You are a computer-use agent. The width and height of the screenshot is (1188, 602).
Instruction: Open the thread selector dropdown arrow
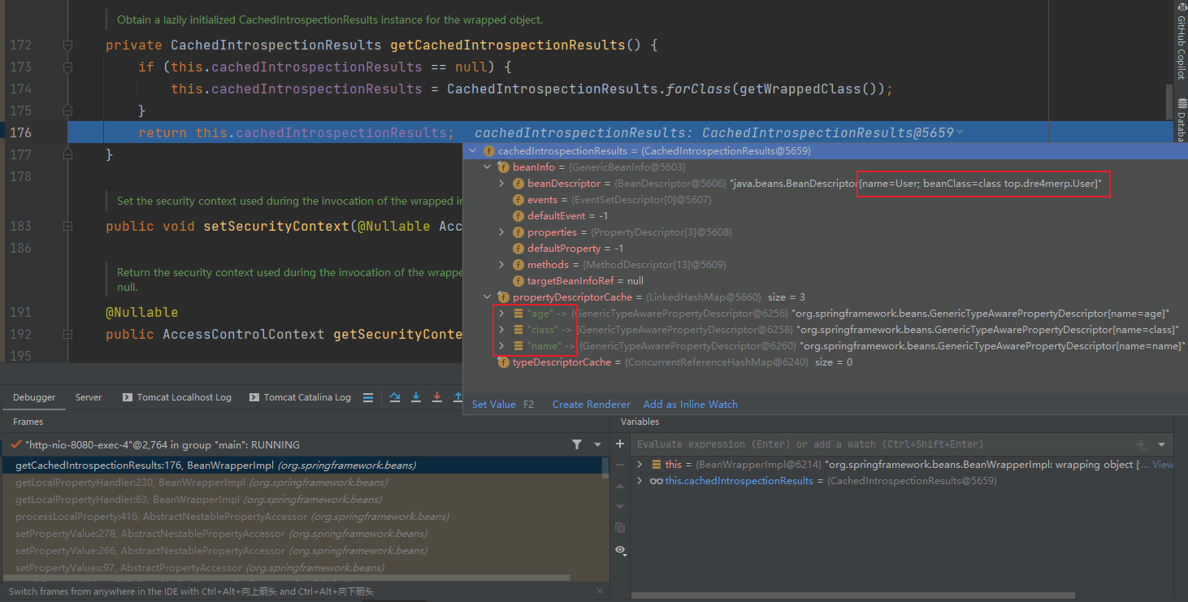pyautogui.click(x=597, y=444)
